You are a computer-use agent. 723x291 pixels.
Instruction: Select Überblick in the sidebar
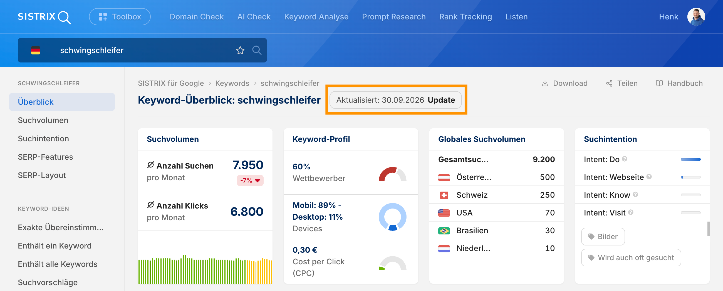coord(62,102)
